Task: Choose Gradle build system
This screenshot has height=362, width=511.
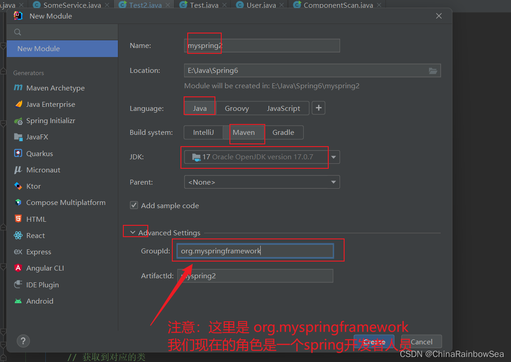Action: pos(283,133)
